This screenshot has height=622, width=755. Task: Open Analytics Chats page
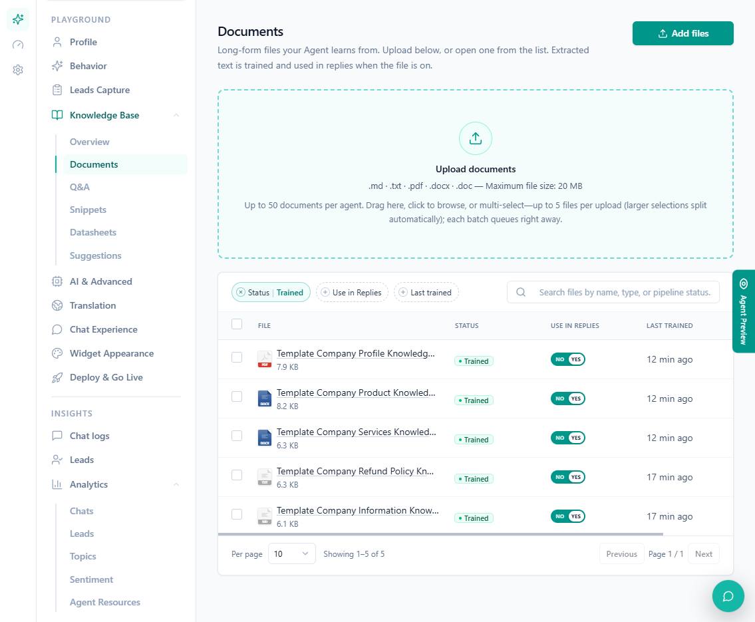tap(81, 512)
